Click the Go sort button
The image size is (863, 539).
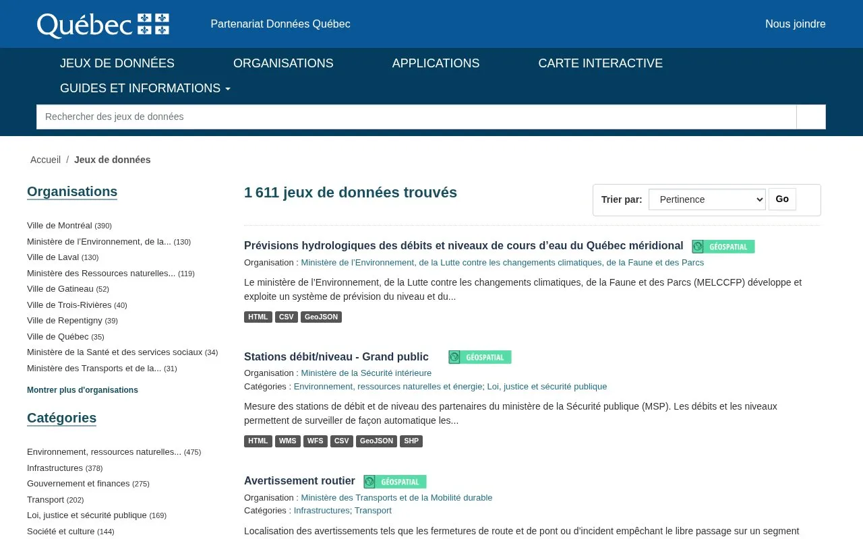[x=782, y=199]
